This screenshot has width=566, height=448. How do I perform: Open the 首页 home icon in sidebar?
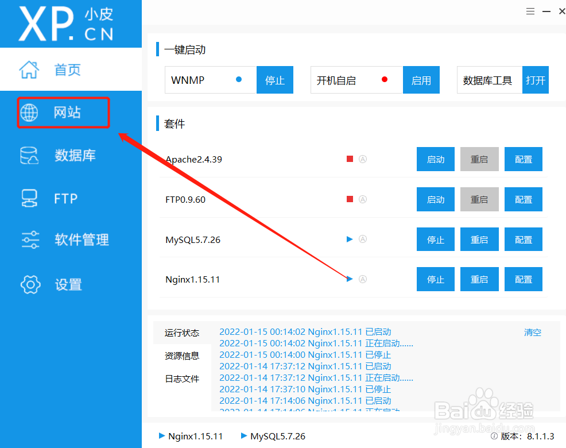(29, 69)
